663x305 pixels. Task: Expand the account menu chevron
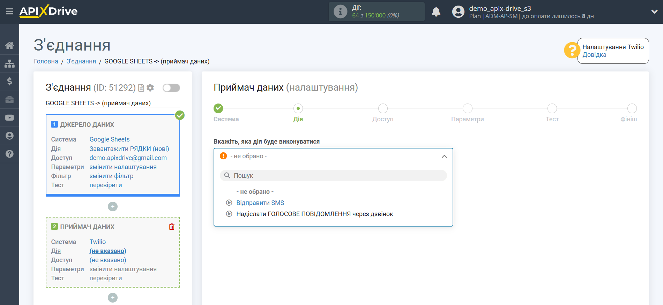coord(654,12)
